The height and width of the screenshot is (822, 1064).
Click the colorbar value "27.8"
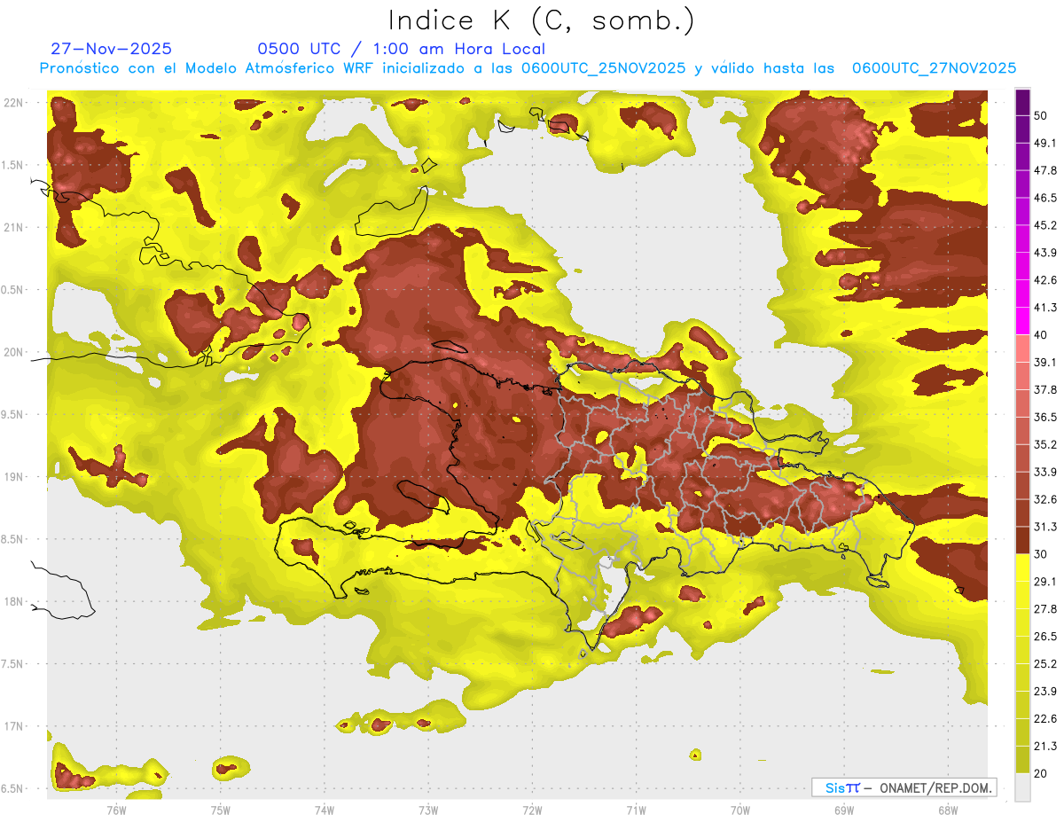pos(1045,609)
